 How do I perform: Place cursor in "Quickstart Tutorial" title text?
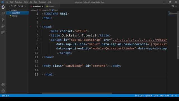(x=79, y=35)
